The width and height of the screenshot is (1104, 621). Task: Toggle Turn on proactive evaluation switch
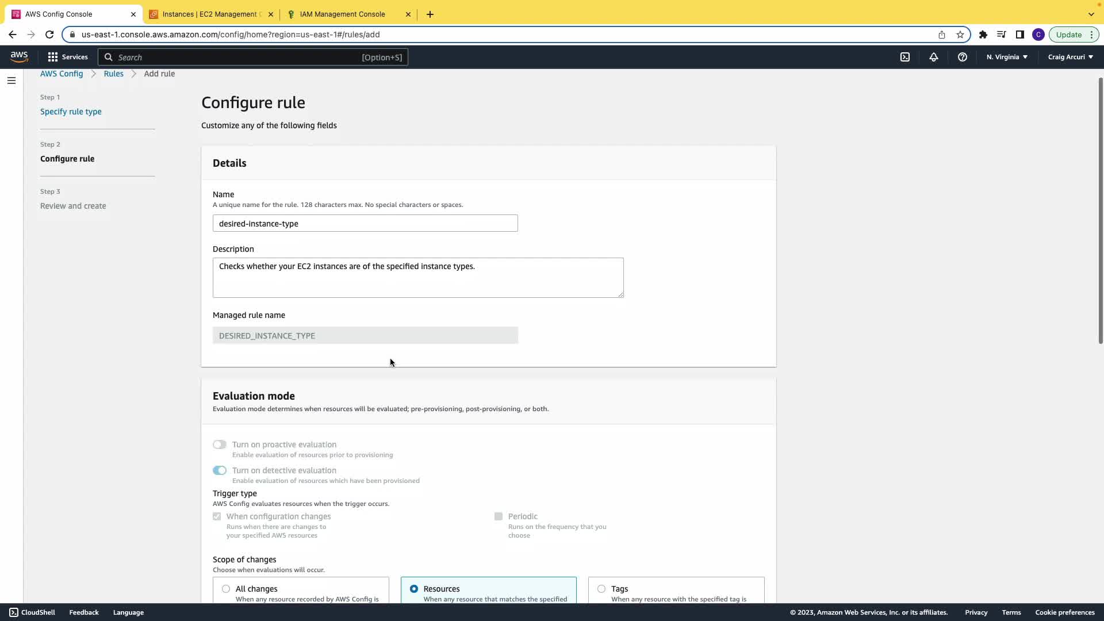[220, 444]
